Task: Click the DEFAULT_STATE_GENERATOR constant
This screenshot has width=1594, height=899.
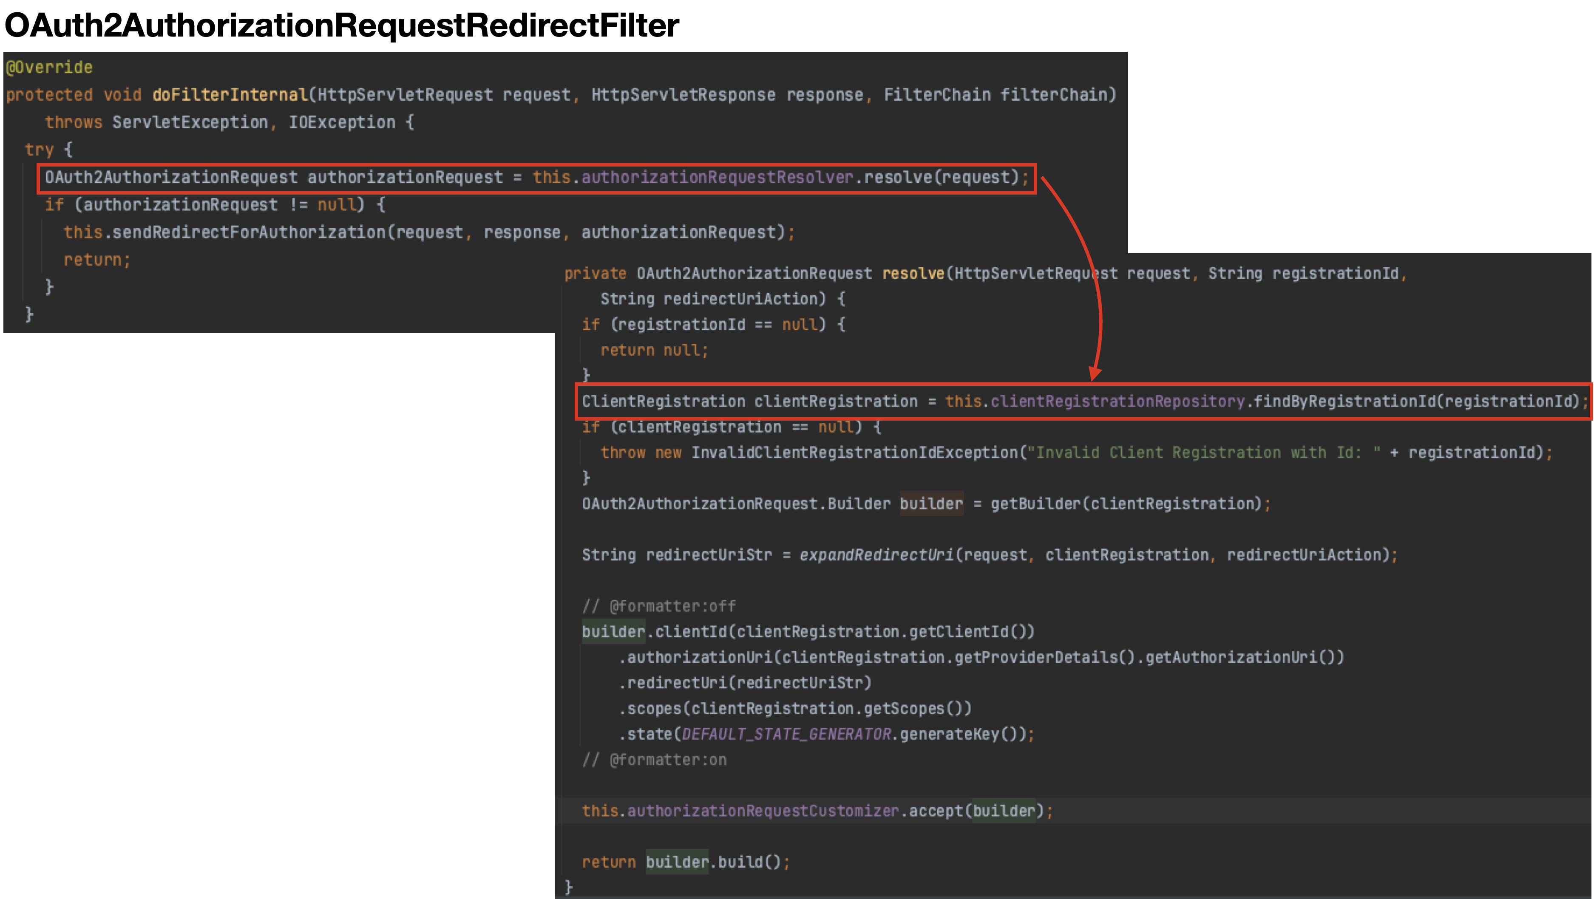Action: [x=786, y=735]
